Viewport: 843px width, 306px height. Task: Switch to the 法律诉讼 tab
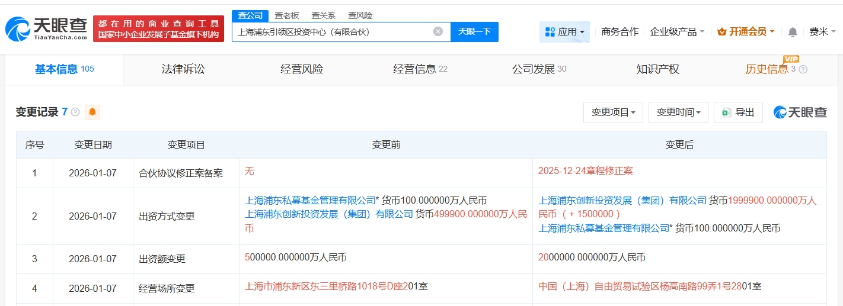[183, 69]
